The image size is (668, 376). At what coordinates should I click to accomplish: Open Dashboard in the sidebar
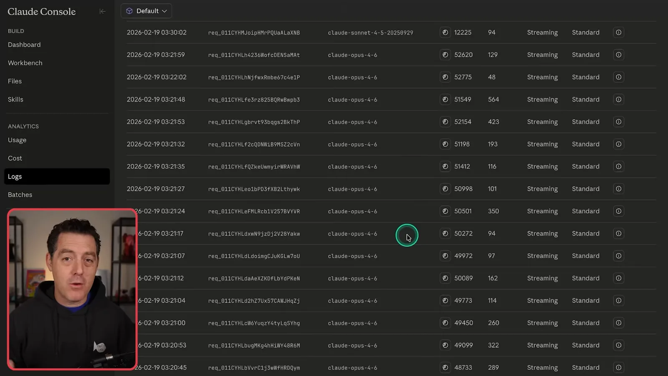click(x=24, y=45)
